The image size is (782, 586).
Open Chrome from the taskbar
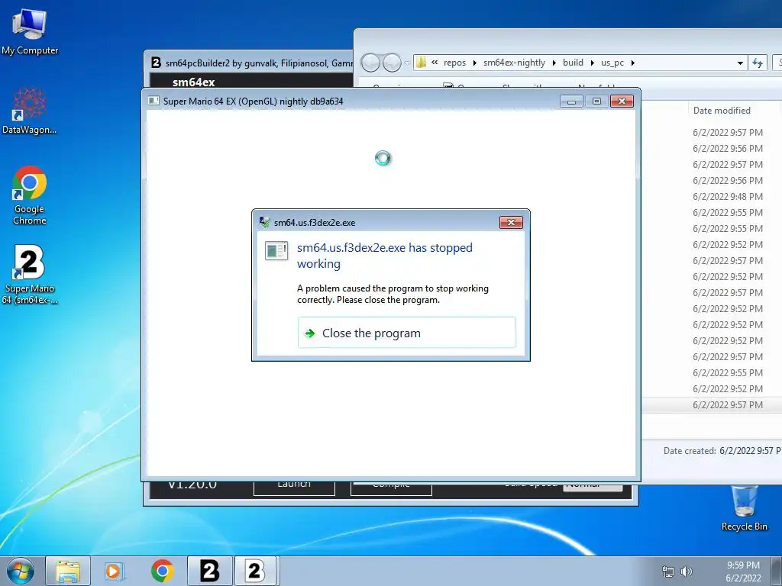click(163, 571)
